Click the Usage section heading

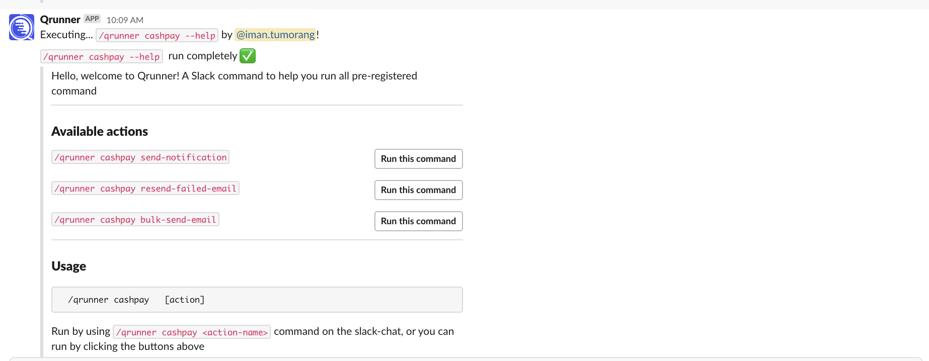pos(68,266)
